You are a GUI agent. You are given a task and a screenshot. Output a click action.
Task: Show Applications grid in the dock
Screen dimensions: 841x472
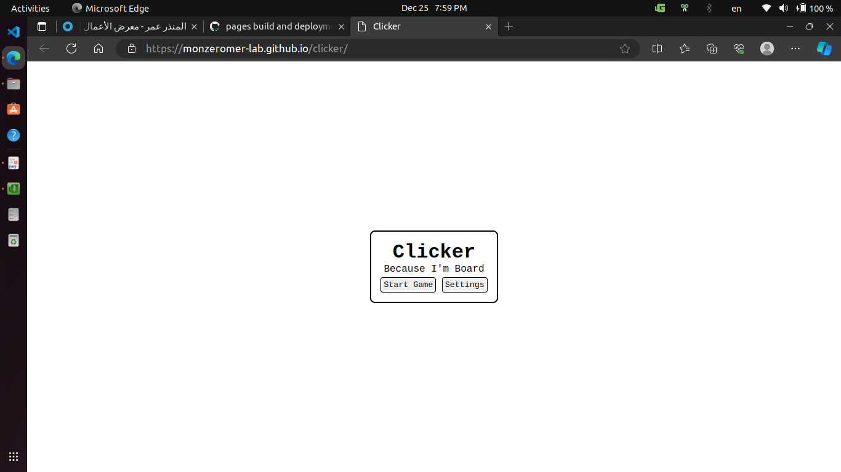(x=14, y=457)
